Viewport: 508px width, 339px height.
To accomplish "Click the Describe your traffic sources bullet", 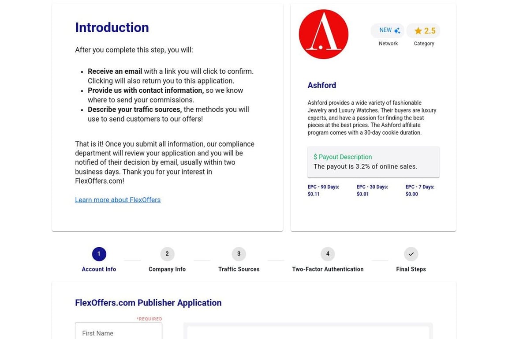I will tap(168, 114).
